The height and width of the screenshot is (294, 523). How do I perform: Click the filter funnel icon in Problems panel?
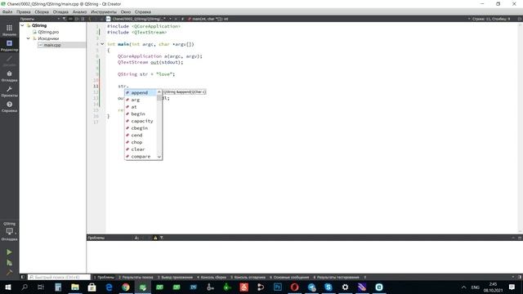click(162, 238)
